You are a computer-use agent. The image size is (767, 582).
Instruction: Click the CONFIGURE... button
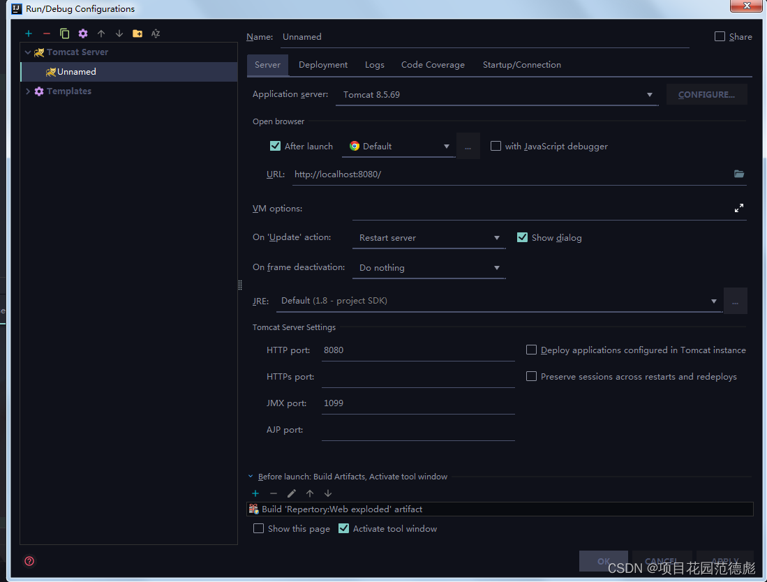pos(706,94)
